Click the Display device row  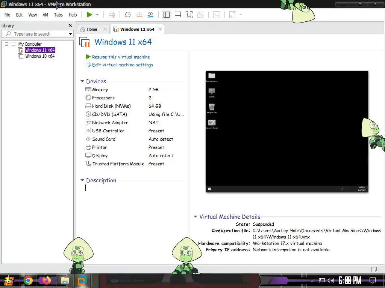coord(135,156)
